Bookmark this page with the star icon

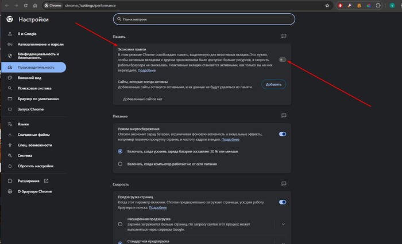[x=327, y=5]
